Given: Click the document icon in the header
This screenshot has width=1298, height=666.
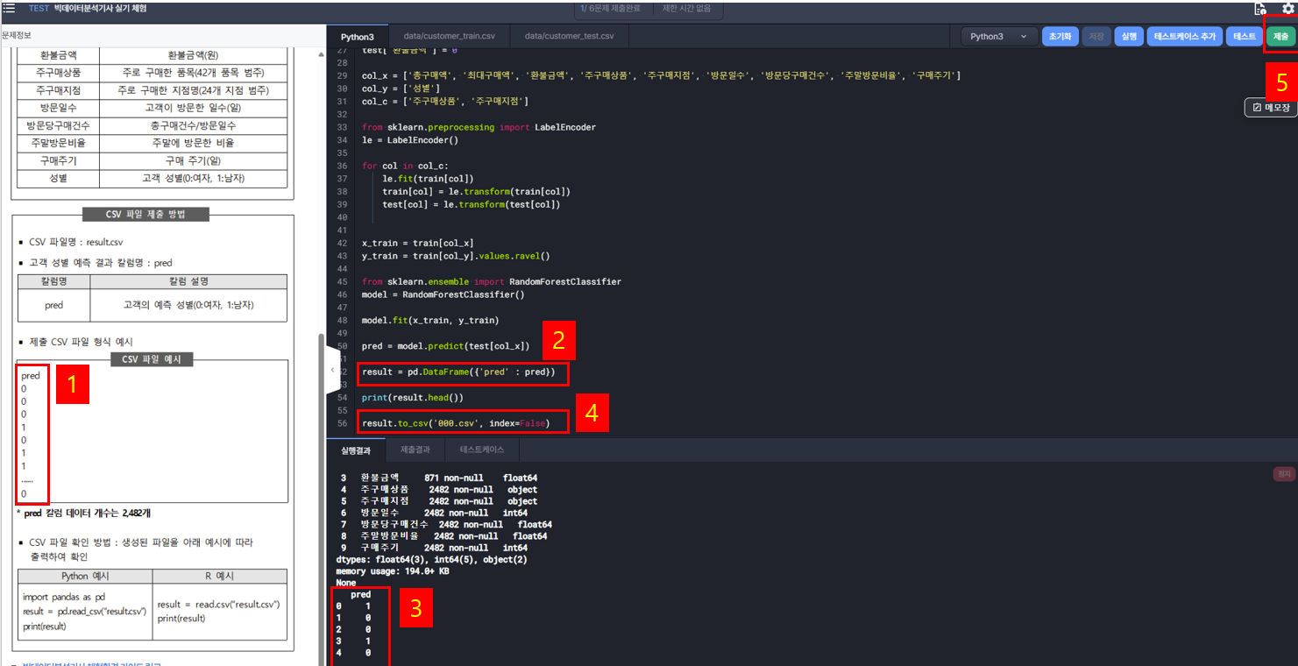Looking at the screenshot, I should point(1260,9).
